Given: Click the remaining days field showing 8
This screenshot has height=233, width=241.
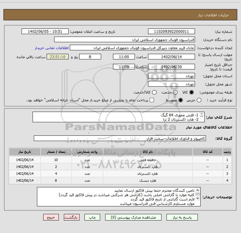Looking at the screenshot, I should [x=90, y=57].
